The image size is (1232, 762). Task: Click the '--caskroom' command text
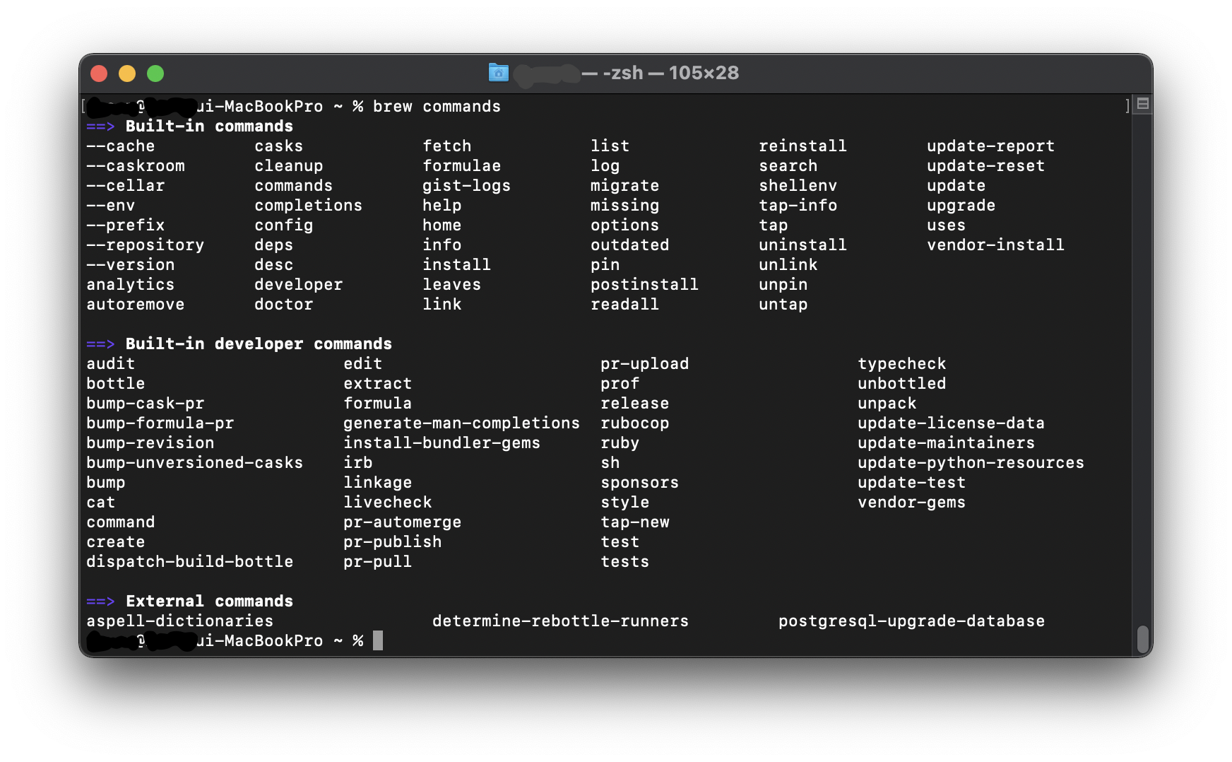coord(136,166)
